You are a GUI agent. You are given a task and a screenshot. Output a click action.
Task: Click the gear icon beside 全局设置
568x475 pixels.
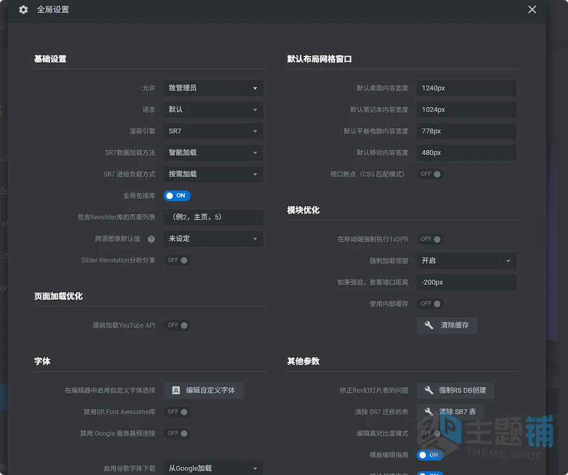pyautogui.click(x=24, y=10)
